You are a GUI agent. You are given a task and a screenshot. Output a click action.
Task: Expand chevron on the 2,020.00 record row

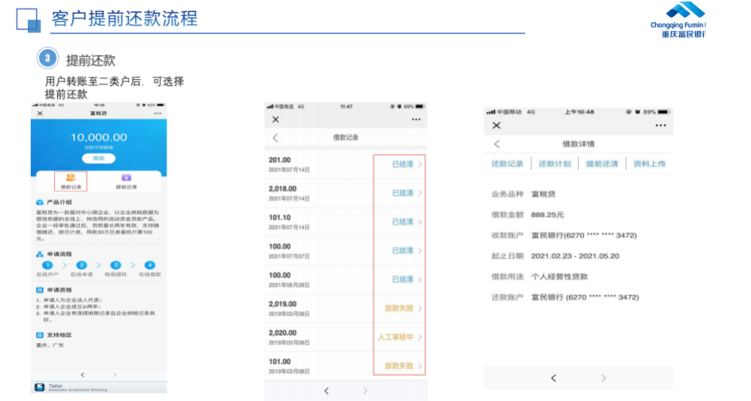[x=420, y=337]
